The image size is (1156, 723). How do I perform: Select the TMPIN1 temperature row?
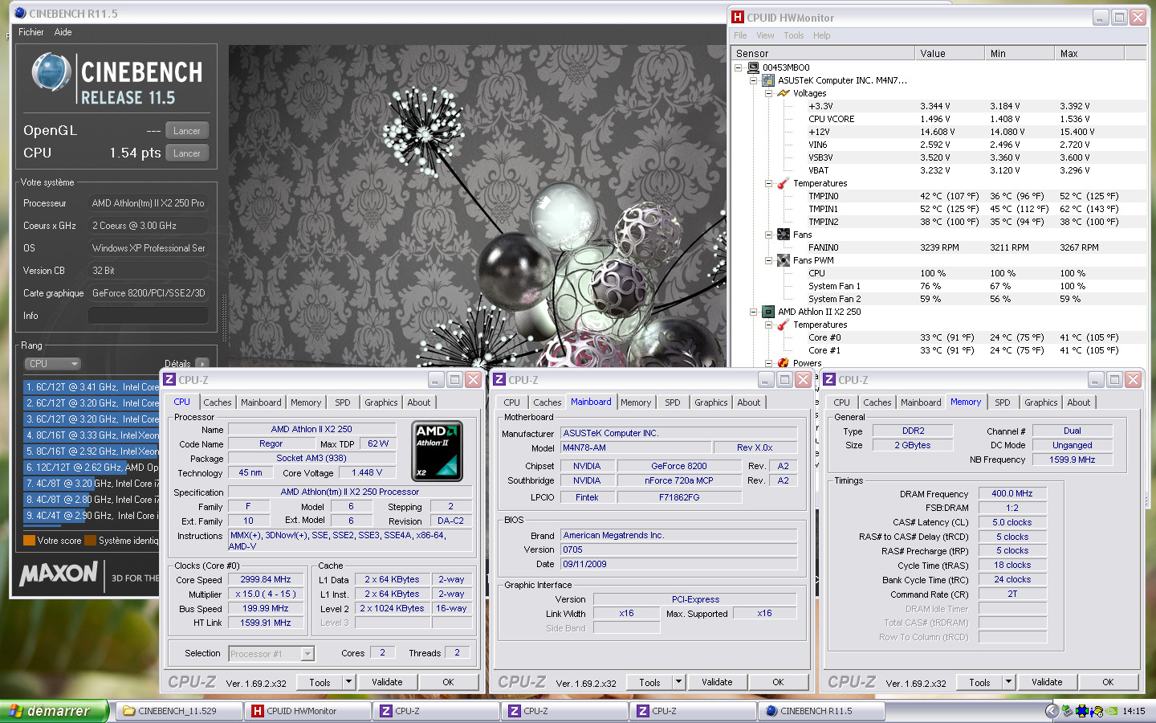point(939,209)
